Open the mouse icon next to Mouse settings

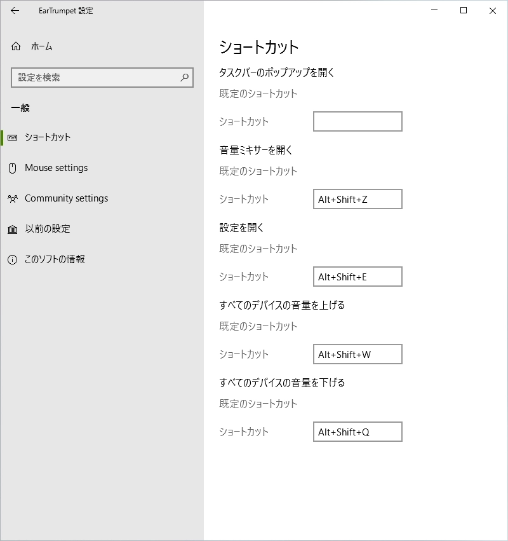coord(12,168)
